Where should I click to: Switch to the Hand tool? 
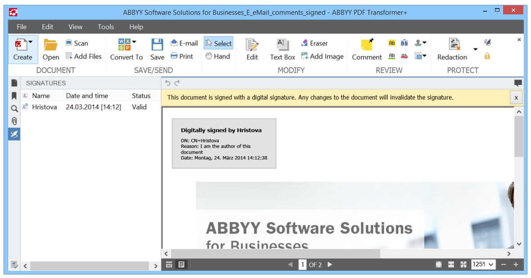(218, 57)
